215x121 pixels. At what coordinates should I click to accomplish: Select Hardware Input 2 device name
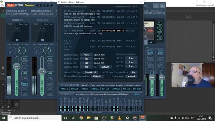click(42, 14)
